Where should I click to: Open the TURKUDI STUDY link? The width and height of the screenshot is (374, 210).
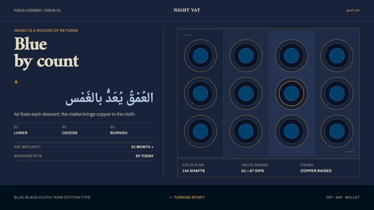(189, 197)
